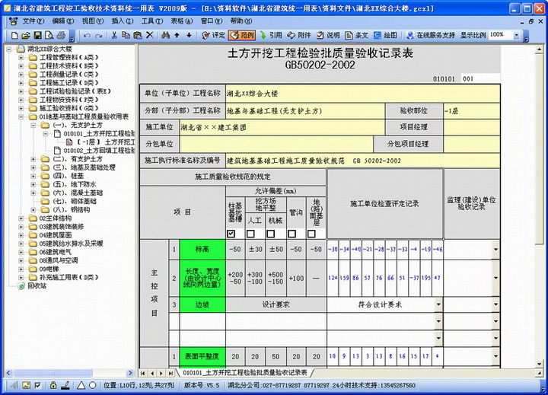Image resolution: width=548 pixels, height=395 pixels.
Task: Check the 机械 column checkbox
Action: 270,234
